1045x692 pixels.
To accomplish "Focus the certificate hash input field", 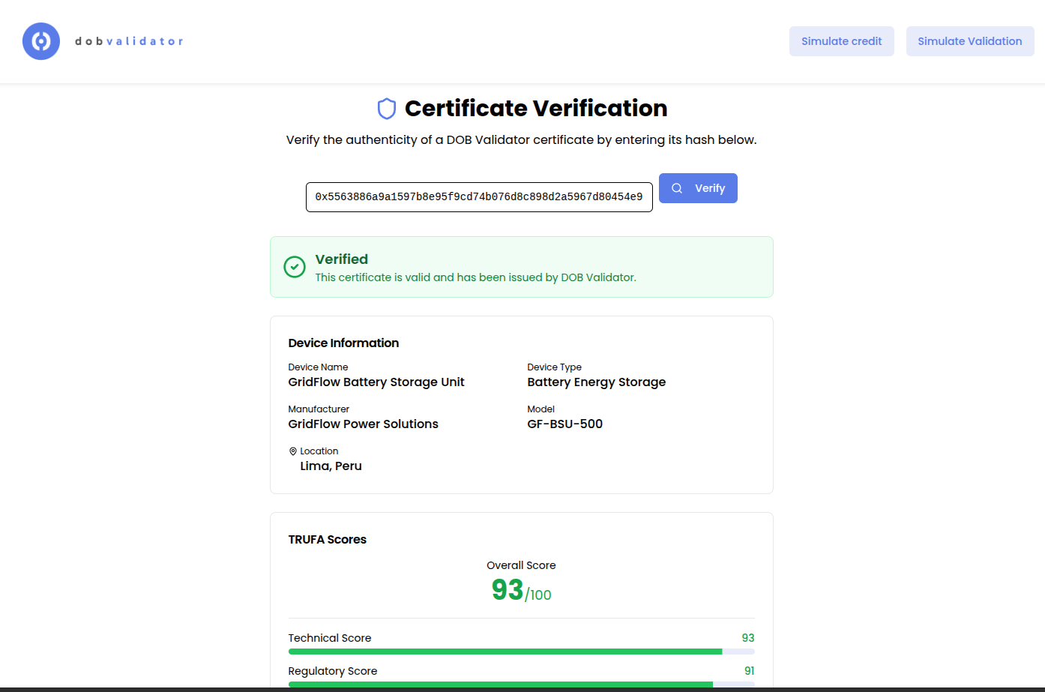I will pyautogui.click(x=479, y=197).
